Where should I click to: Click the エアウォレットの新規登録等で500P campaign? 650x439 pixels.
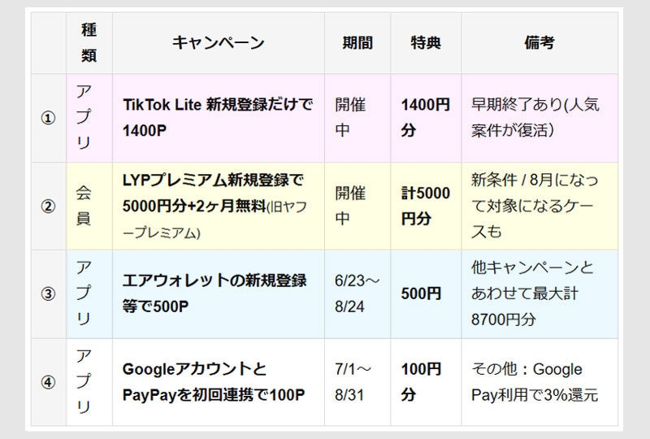[219, 294]
